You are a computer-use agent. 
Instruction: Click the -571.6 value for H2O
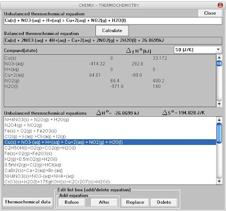click(117, 86)
